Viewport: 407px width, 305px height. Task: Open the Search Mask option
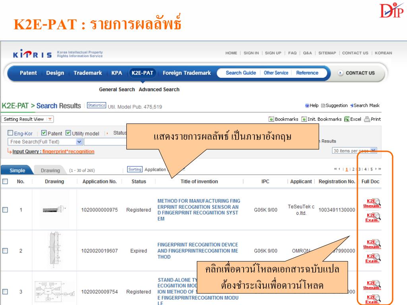point(365,105)
